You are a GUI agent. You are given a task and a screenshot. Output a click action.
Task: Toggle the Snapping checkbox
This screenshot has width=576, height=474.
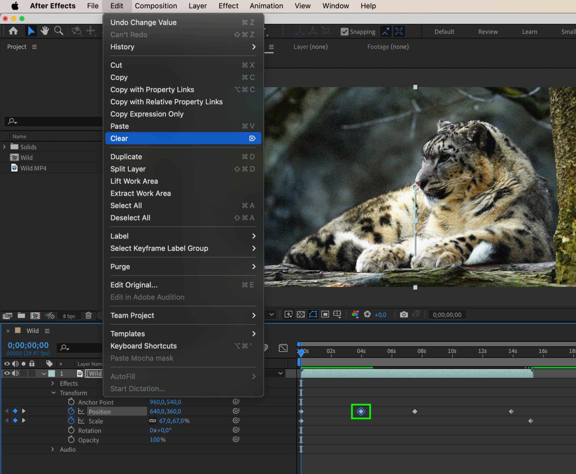coord(344,32)
